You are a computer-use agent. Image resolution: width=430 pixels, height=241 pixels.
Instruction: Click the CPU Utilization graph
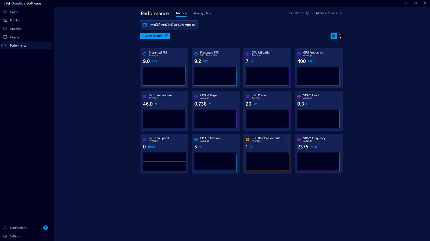click(x=216, y=162)
